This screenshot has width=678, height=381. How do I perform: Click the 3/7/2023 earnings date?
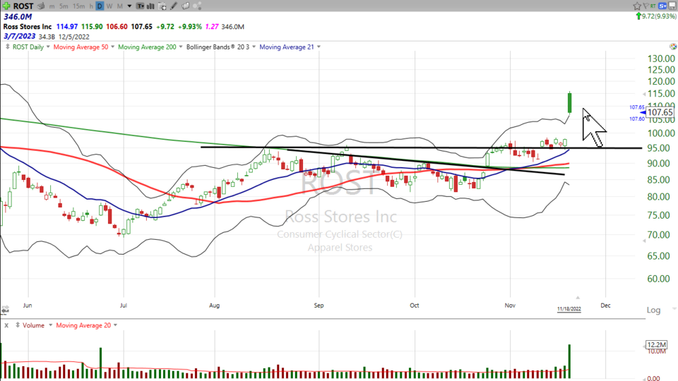click(20, 36)
